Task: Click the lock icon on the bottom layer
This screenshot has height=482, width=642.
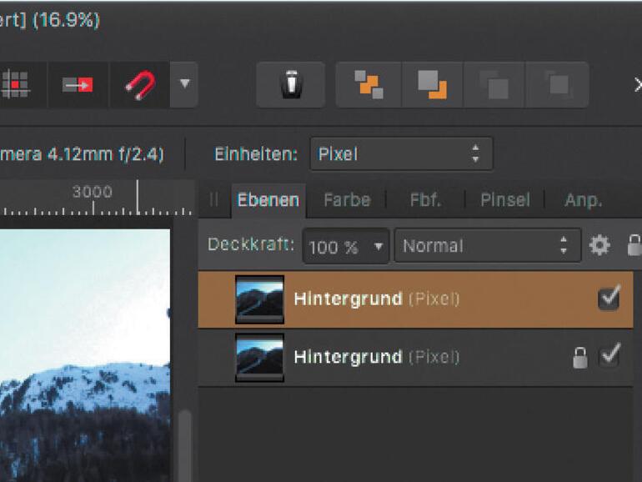Action: [579, 358]
